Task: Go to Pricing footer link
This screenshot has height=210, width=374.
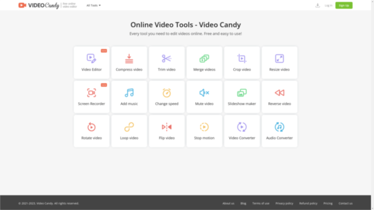Action: [x=328, y=203]
